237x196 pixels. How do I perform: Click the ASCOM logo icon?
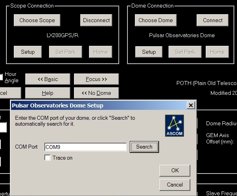[174, 126]
